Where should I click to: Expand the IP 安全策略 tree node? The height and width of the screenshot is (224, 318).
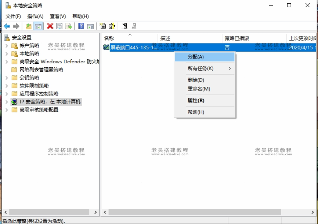coord(7,102)
